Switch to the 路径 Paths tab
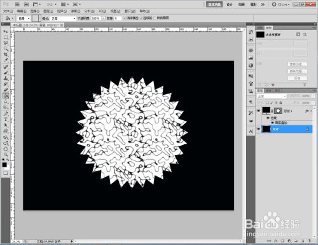 277,90
